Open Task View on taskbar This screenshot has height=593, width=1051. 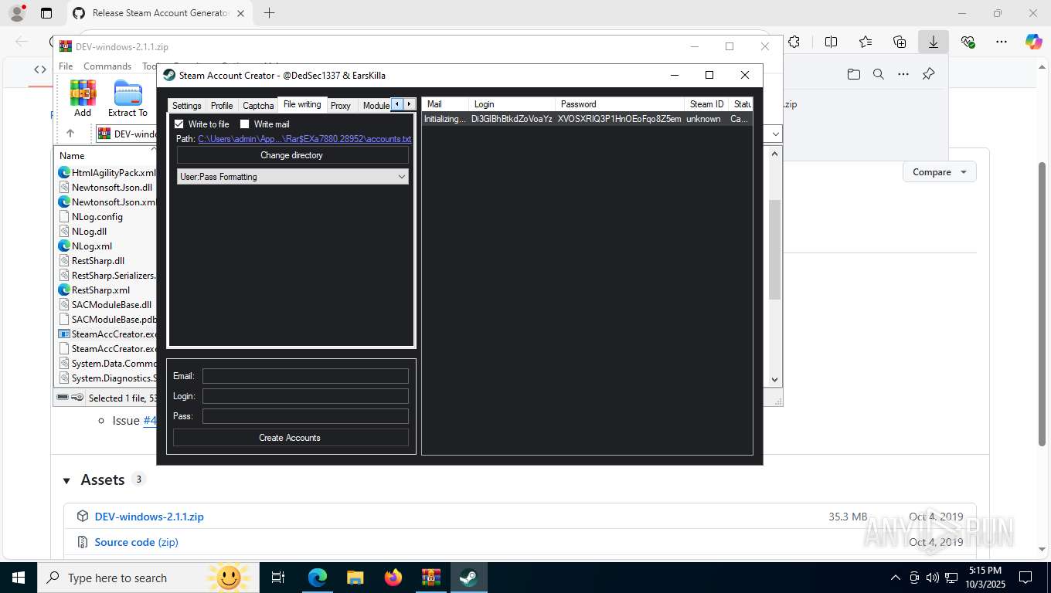tap(278, 578)
